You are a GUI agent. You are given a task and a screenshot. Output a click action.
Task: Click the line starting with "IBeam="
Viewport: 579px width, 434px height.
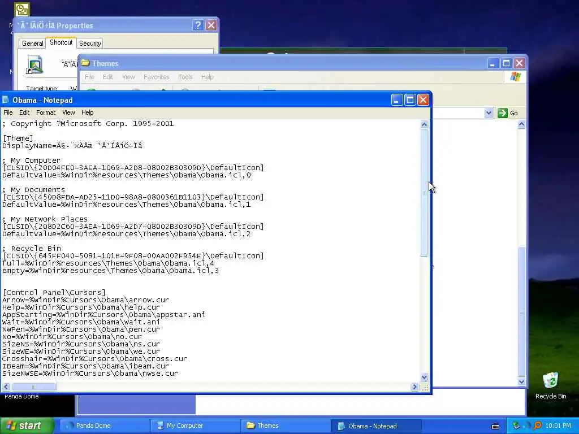85,366
